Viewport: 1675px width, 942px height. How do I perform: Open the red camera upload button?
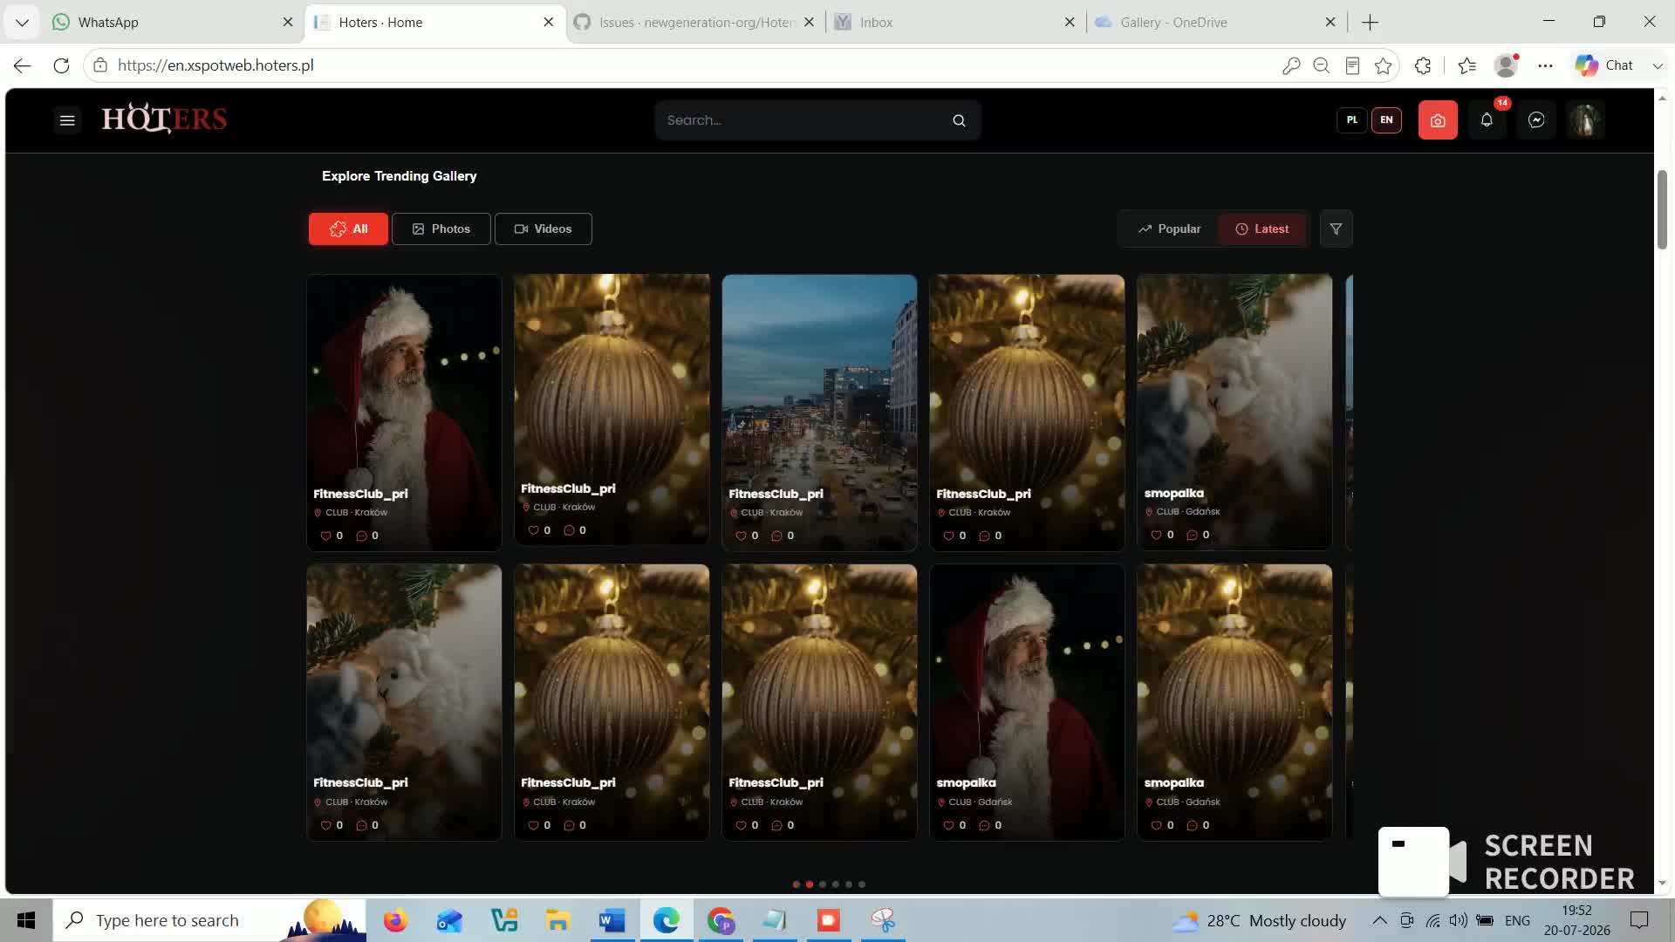[x=1438, y=120]
